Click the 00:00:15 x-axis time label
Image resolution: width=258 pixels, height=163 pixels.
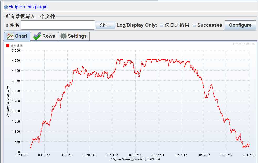(x=44, y=155)
